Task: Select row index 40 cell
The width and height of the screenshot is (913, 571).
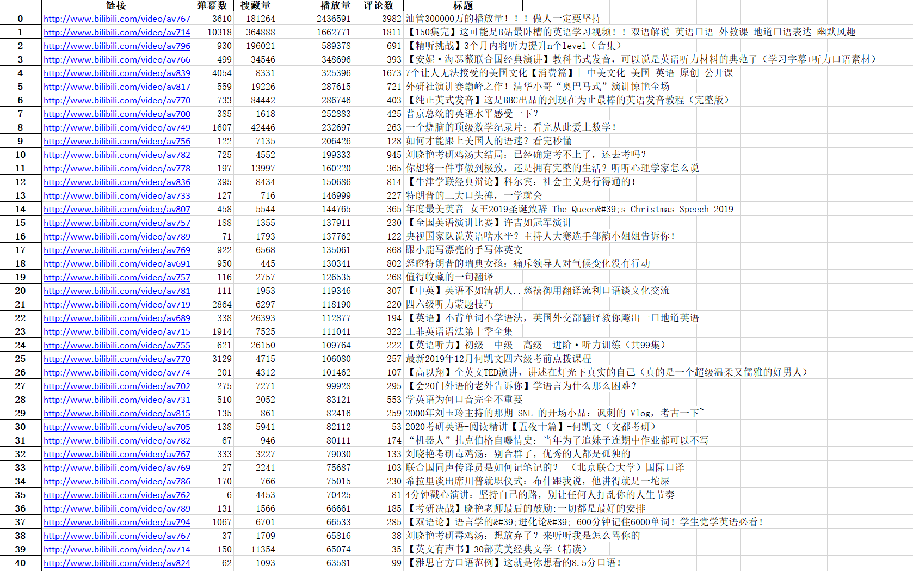Action: point(20,563)
